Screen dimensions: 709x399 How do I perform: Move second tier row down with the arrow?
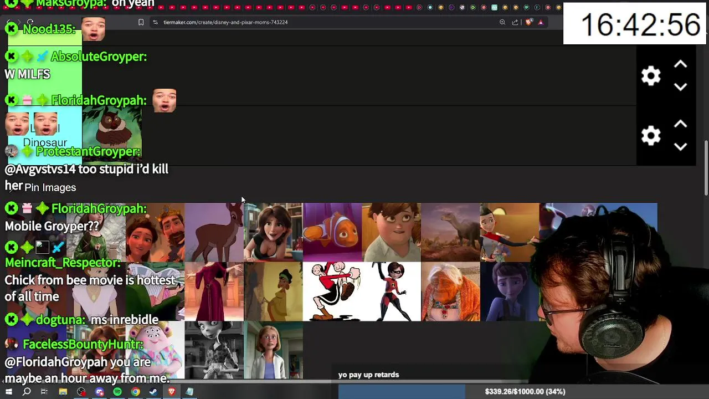(681, 147)
